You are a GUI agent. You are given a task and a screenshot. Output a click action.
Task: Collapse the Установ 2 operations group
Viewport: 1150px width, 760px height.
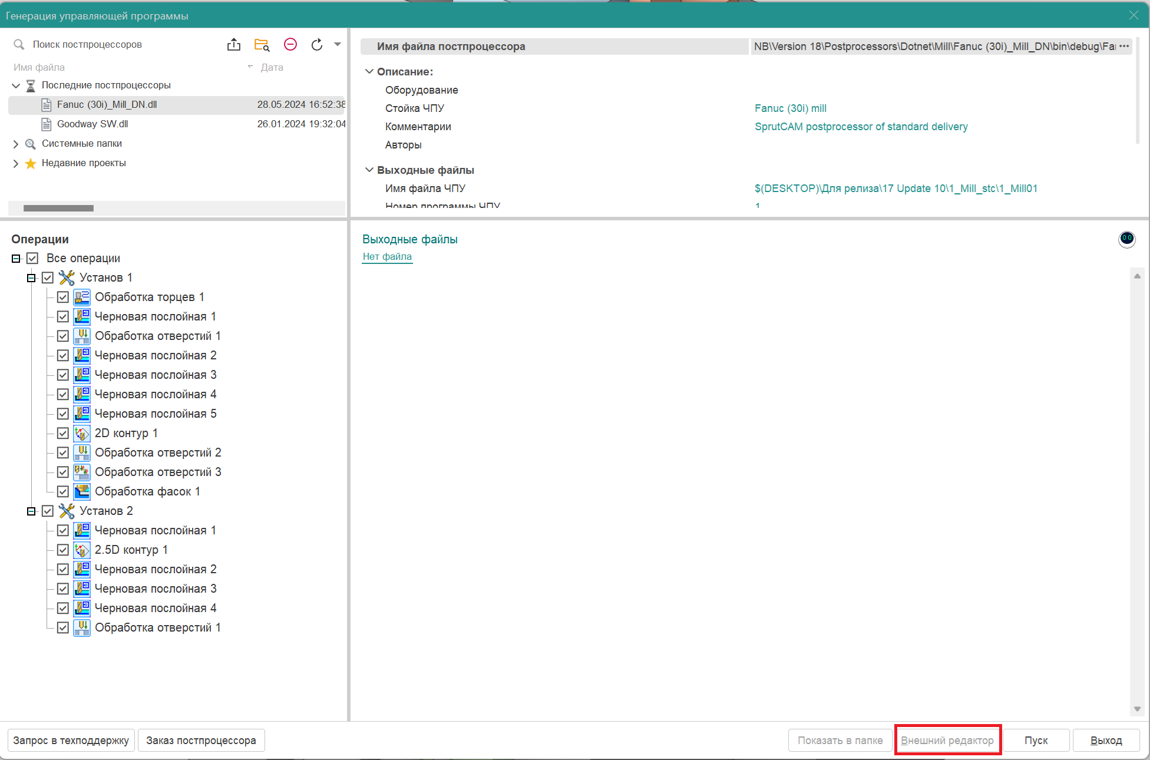(x=31, y=511)
